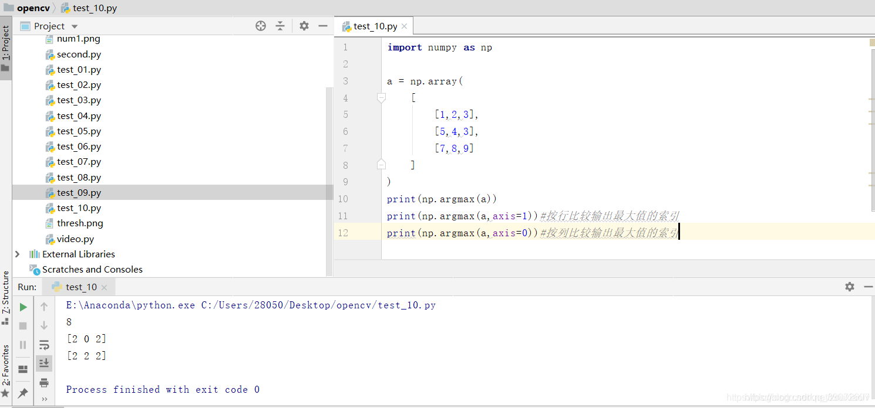Hide the Project panel with minus icon
875x408 pixels.
[x=322, y=26]
